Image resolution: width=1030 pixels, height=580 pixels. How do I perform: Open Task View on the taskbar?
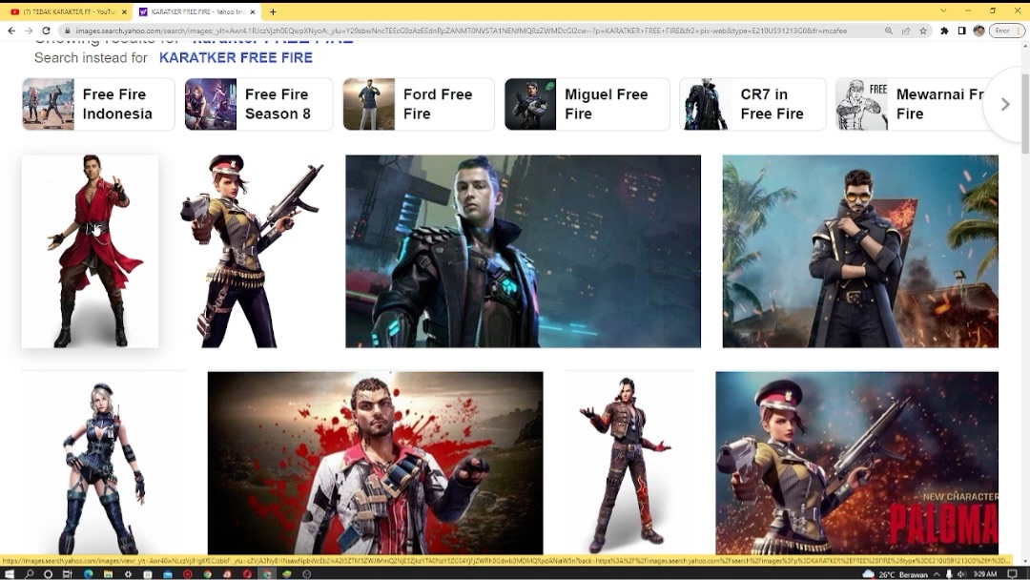click(67, 574)
